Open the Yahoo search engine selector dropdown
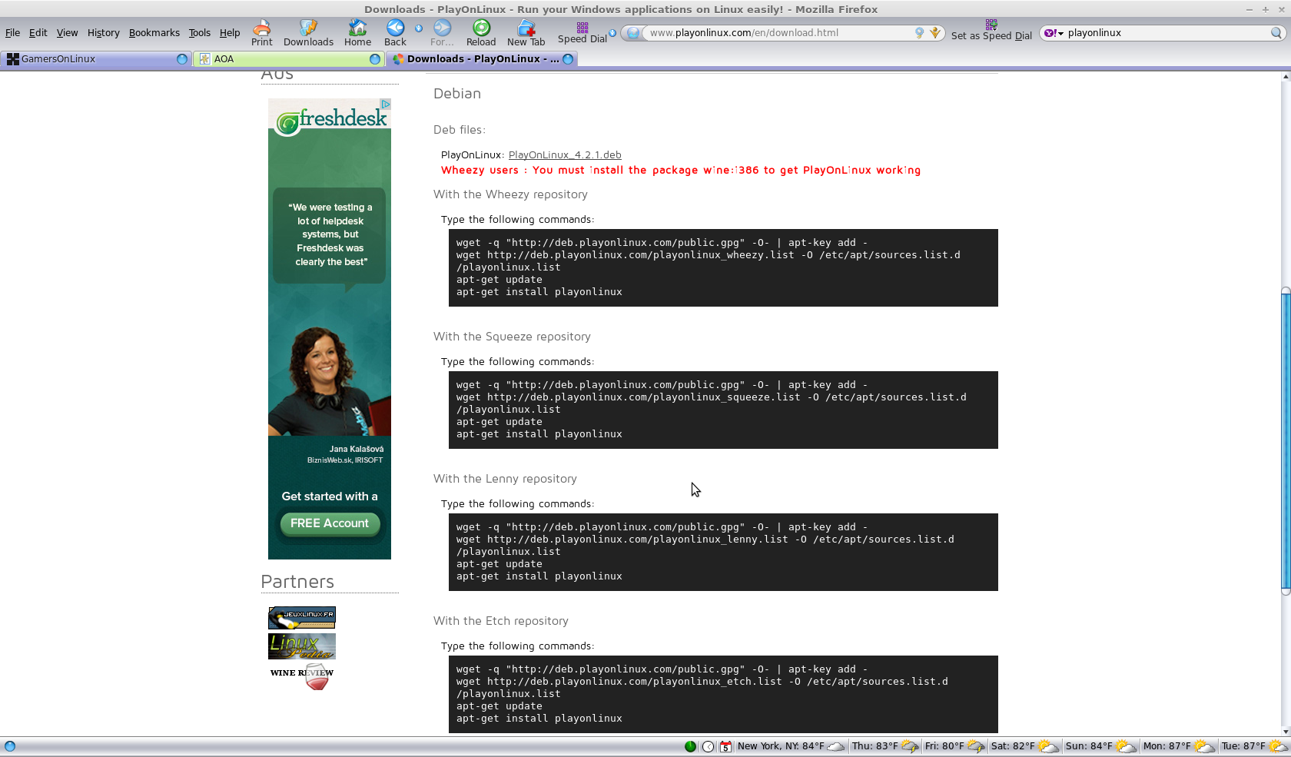1291x757 pixels. click(1054, 33)
